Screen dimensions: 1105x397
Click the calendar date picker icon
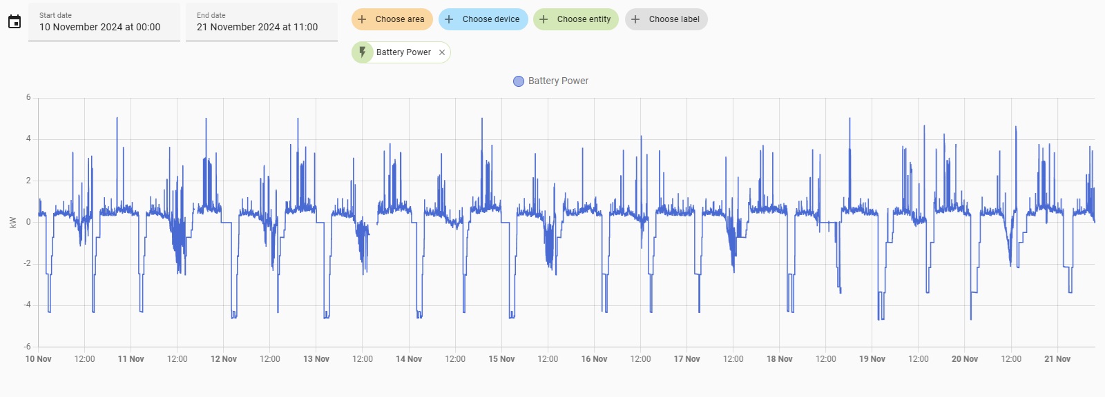click(15, 22)
